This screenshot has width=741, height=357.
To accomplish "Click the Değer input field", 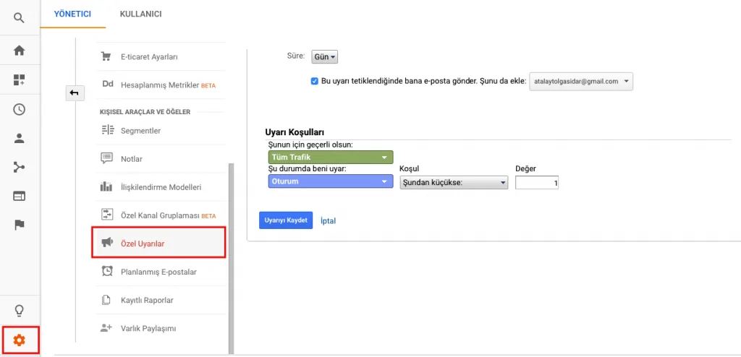I will coord(537,183).
